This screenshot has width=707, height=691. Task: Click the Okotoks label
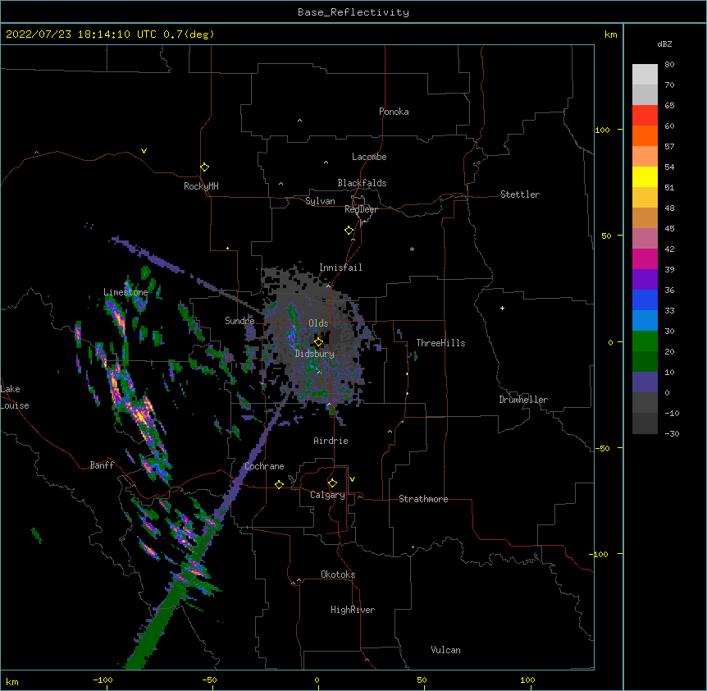(338, 574)
